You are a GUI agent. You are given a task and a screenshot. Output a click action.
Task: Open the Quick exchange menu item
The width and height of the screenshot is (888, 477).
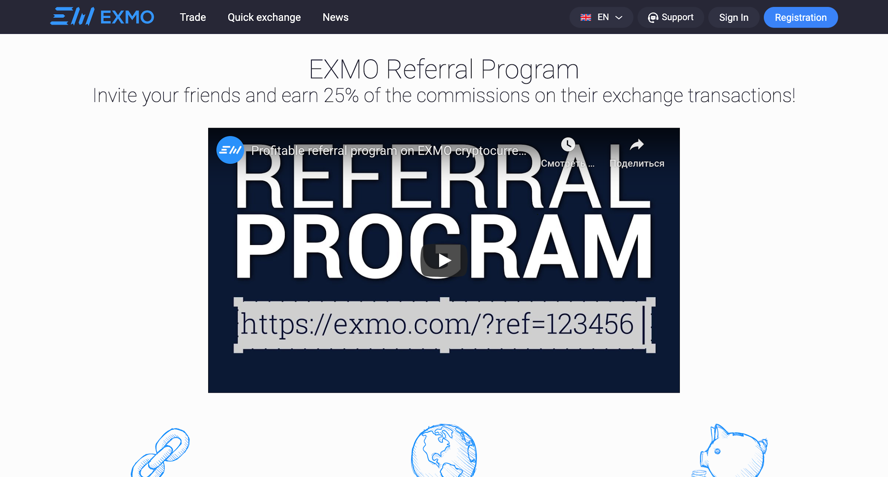point(264,17)
